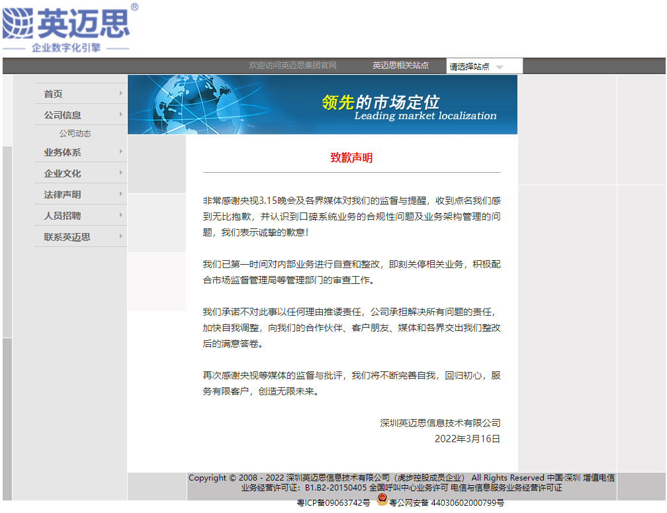This screenshot has width=667, height=513.
Task: Open the 粤公网安备 44030602000799号 link
Action: [447, 503]
